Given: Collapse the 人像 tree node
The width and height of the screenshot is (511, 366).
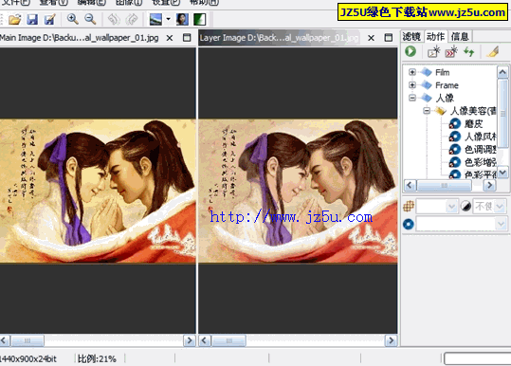Looking at the screenshot, I should tap(412, 98).
